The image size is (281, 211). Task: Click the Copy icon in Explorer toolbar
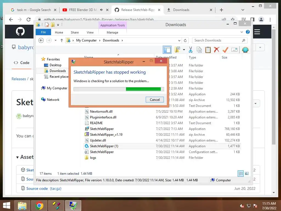(x=199, y=50)
